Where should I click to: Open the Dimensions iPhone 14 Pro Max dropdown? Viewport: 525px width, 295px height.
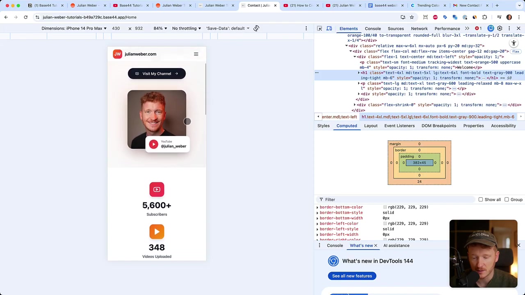(x=74, y=28)
